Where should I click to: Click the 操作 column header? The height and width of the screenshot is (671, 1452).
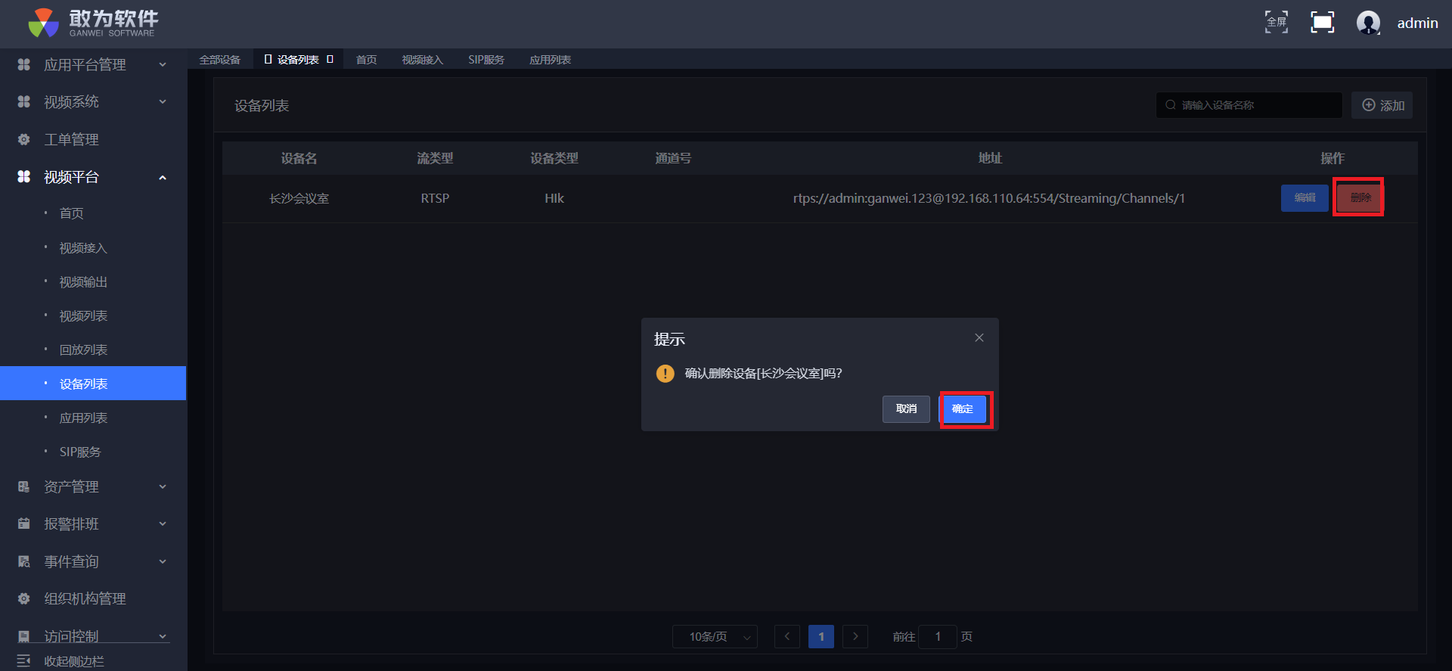[1333, 158]
